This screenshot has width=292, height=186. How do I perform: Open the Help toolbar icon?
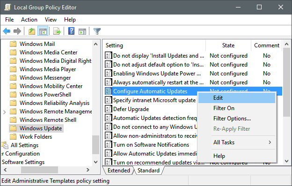71,31
